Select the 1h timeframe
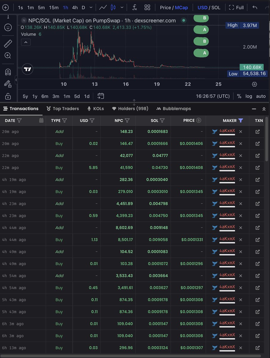270x358 pixels. [65, 7]
